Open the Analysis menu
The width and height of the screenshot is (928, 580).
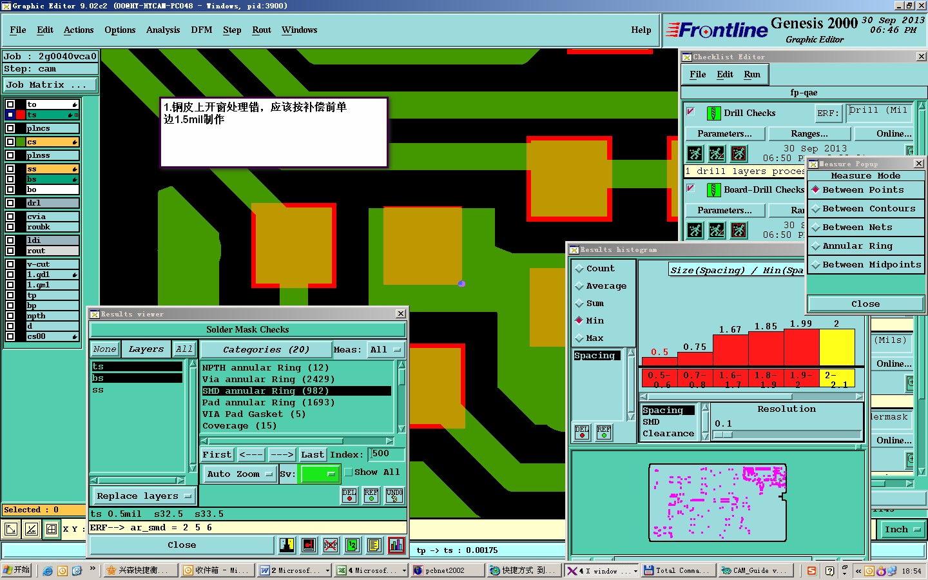163,30
